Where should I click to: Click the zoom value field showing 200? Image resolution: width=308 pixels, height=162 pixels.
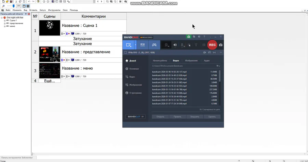(18, 6)
